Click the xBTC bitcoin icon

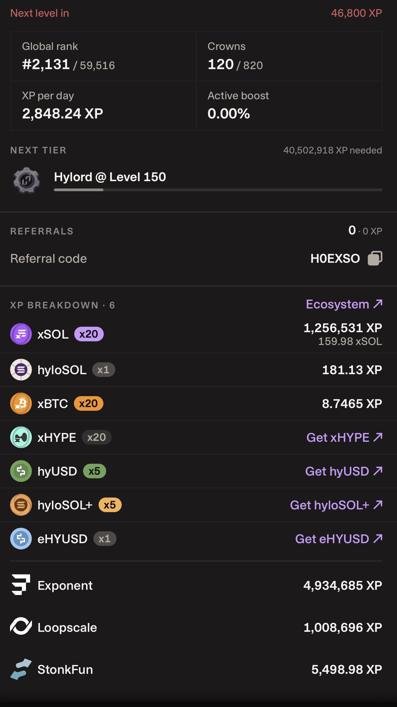21,403
